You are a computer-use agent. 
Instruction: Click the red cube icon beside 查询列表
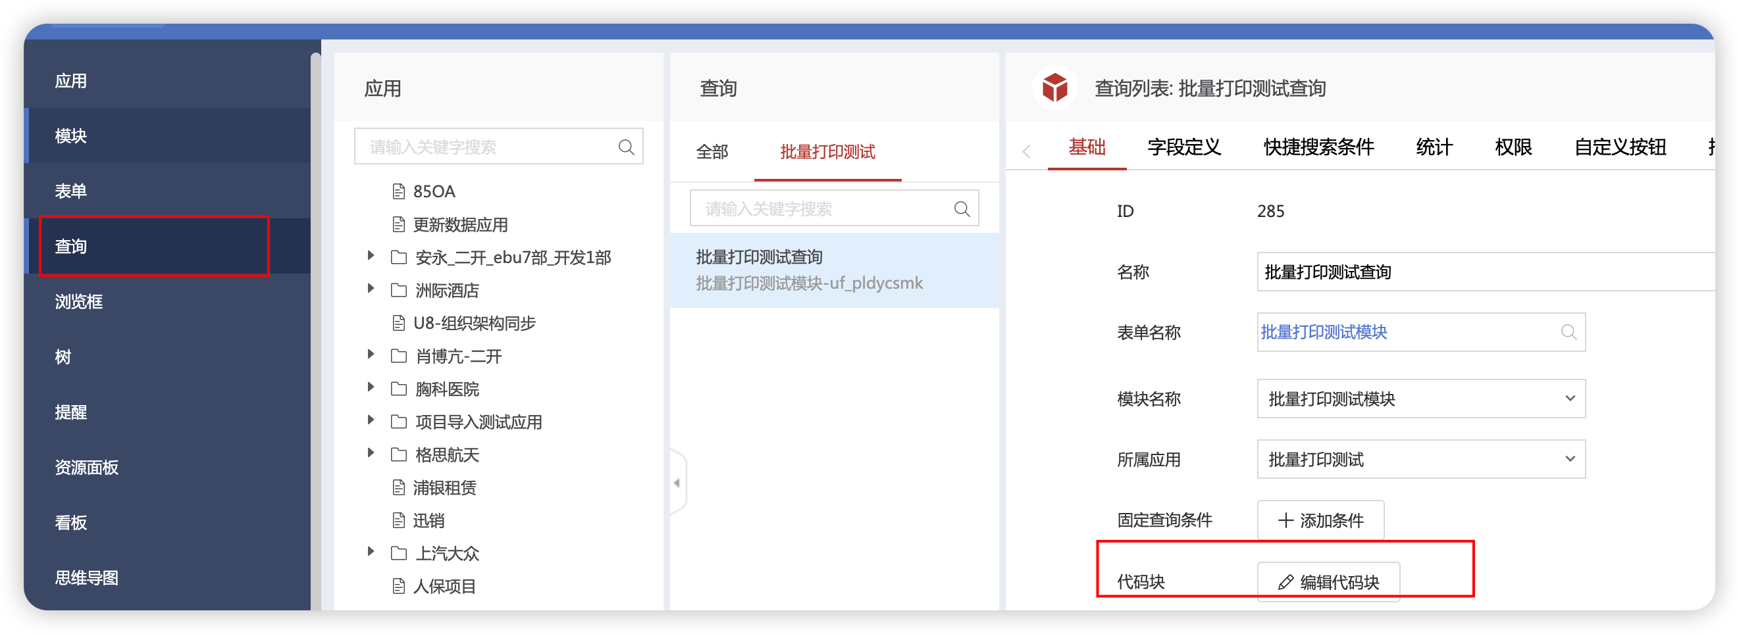click(x=1054, y=87)
